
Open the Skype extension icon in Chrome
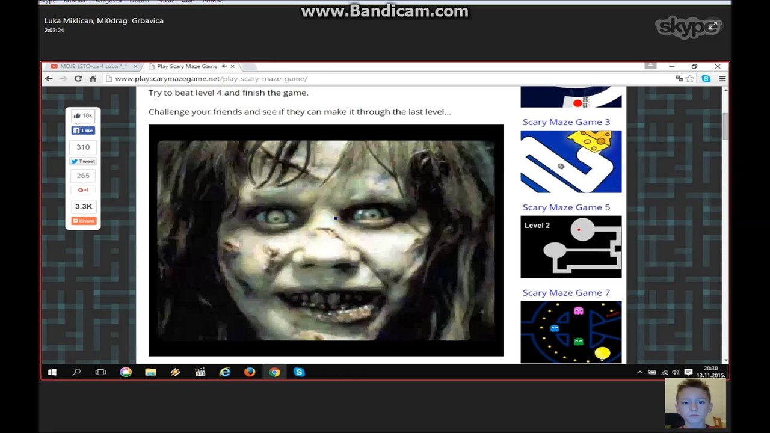click(706, 79)
